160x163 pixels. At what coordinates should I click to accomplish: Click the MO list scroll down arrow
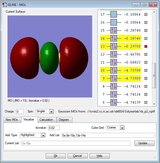coord(154,104)
